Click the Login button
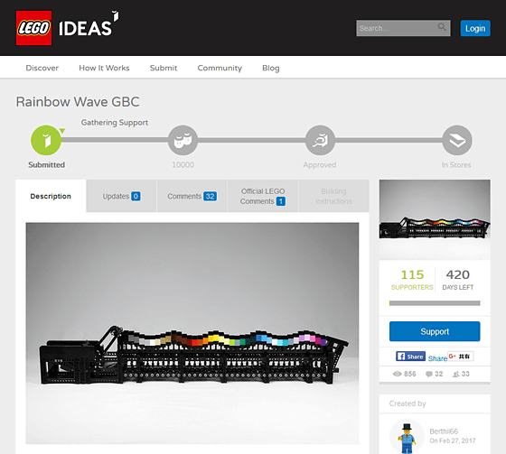This screenshot has height=454, width=506. click(x=475, y=28)
